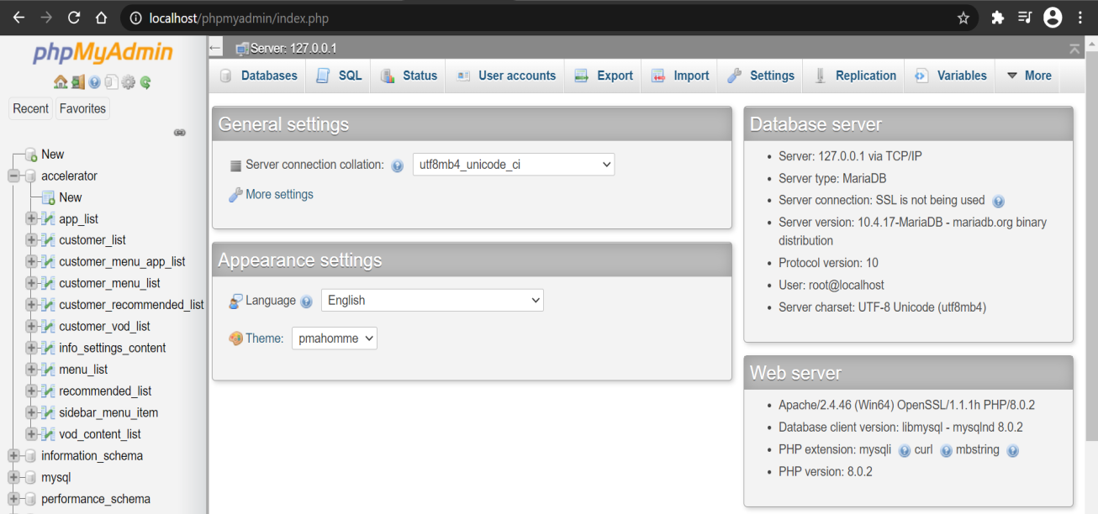Click the Recent button in sidebar

pyautogui.click(x=31, y=108)
